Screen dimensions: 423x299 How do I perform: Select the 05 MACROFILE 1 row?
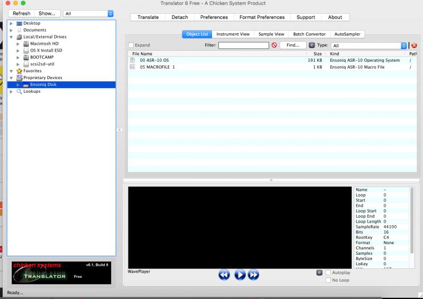(x=272, y=67)
